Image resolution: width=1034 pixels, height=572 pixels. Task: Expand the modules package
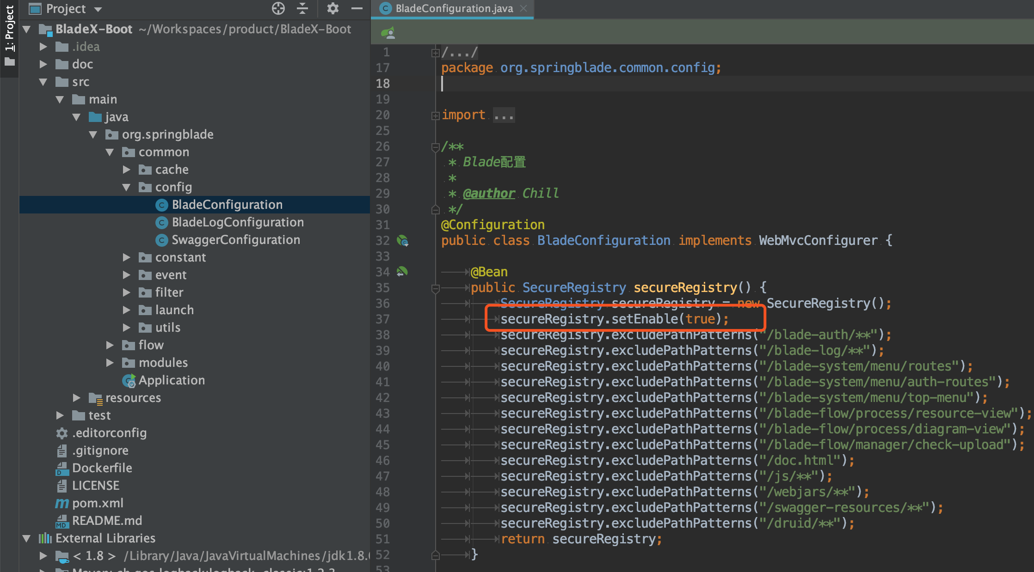[110, 363]
